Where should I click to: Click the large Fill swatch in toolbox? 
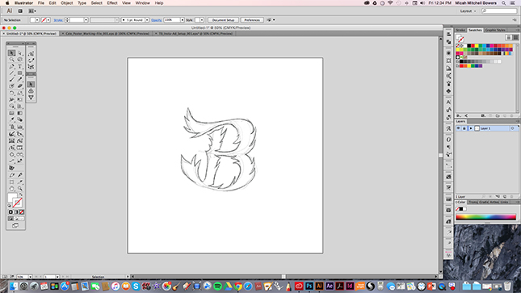pyautogui.click(x=12, y=198)
